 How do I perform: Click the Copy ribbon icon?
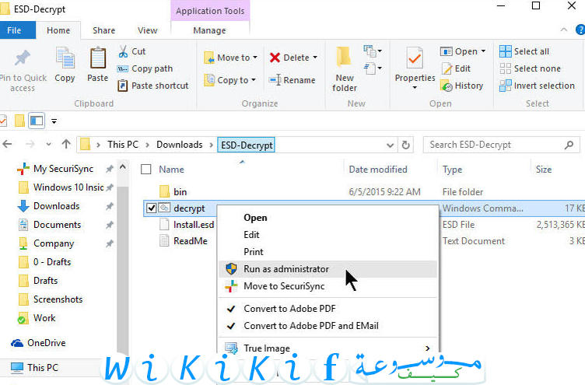(x=65, y=58)
